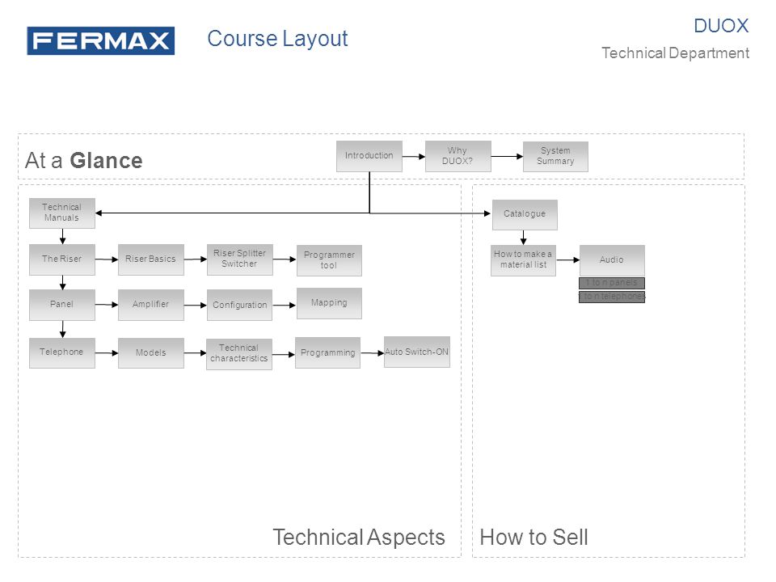Open the Introduction box

369,156
